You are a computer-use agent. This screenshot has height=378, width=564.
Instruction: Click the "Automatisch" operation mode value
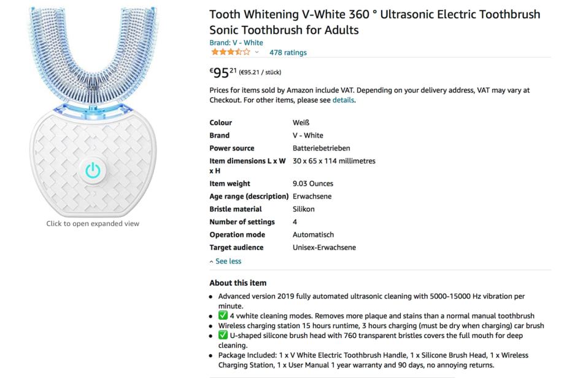click(313, 235)
